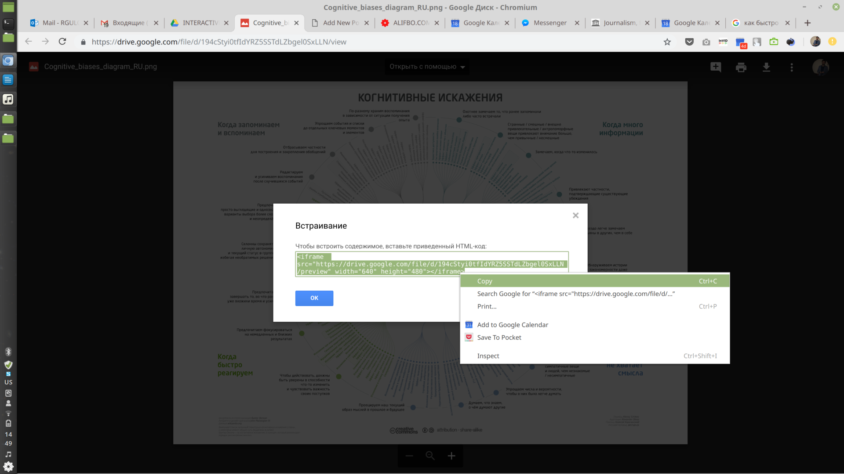The height and width of the screenshot is (474, 844).
Task: Switch to the ALIFBO.COM tab
Action: pyautogui.click(x=411, y=23)
